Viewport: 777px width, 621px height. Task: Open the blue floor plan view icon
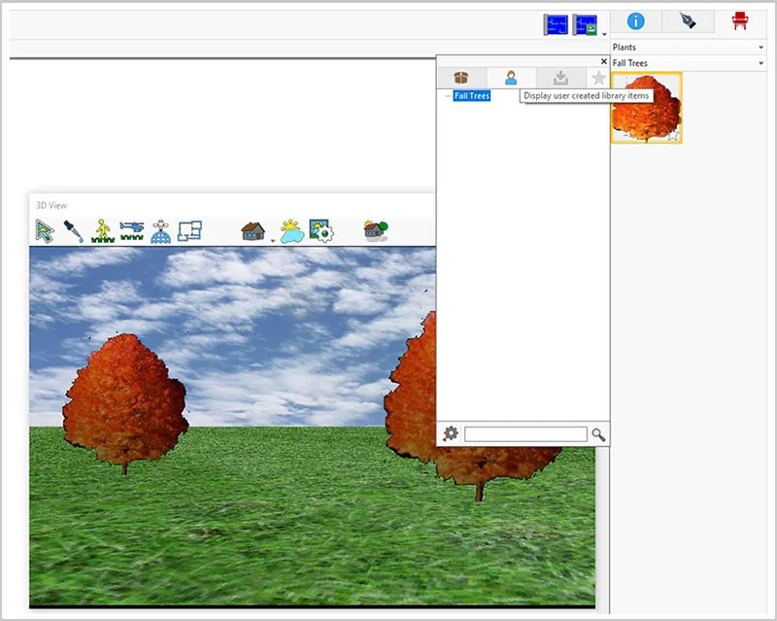pyautogui.click(x=189, y=231)
